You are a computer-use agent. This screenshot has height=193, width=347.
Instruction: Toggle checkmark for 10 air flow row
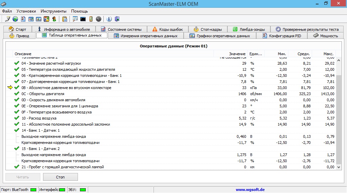coord(17,118)
